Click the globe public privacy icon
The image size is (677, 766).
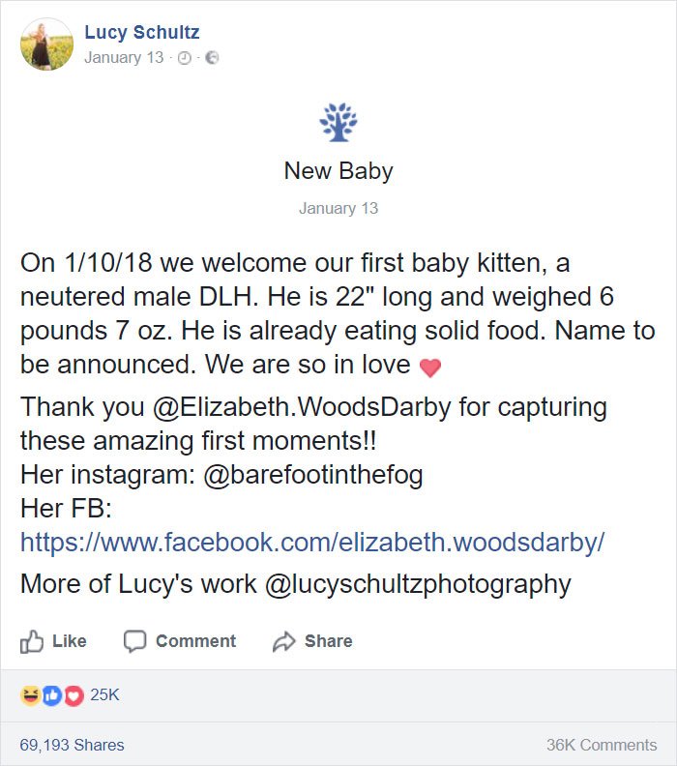pyautogui.click(x=212, y=58)
